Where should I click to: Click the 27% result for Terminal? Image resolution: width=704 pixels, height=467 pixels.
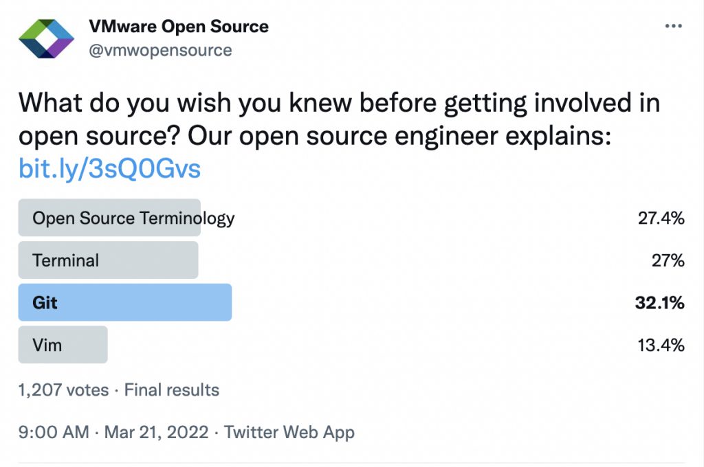(x=667, y=260)
